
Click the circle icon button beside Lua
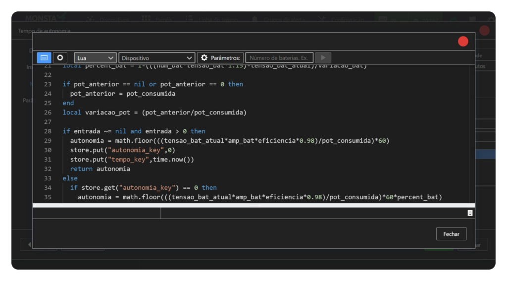click(60, 57)
